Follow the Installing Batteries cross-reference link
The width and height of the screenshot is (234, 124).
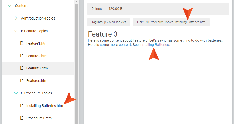coord(154,45)
